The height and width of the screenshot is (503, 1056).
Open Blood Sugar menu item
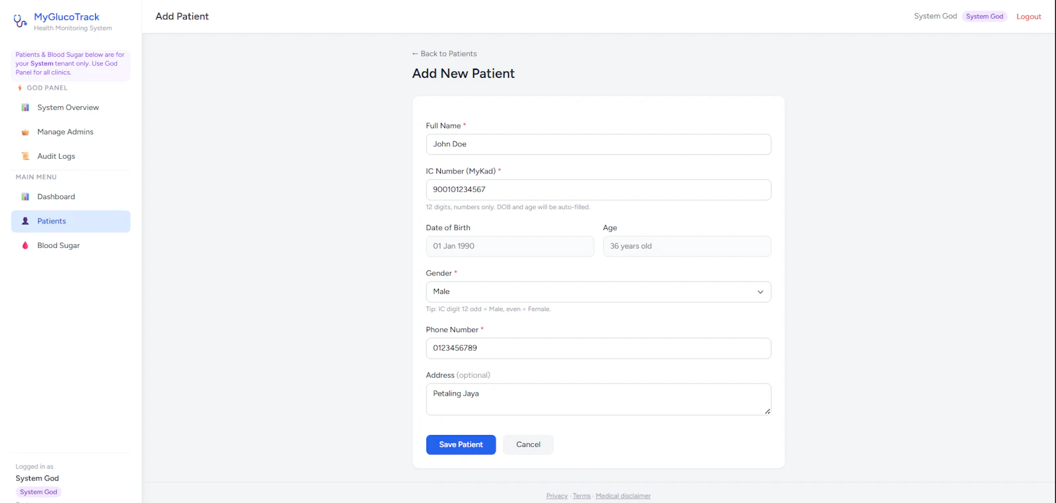71,245
